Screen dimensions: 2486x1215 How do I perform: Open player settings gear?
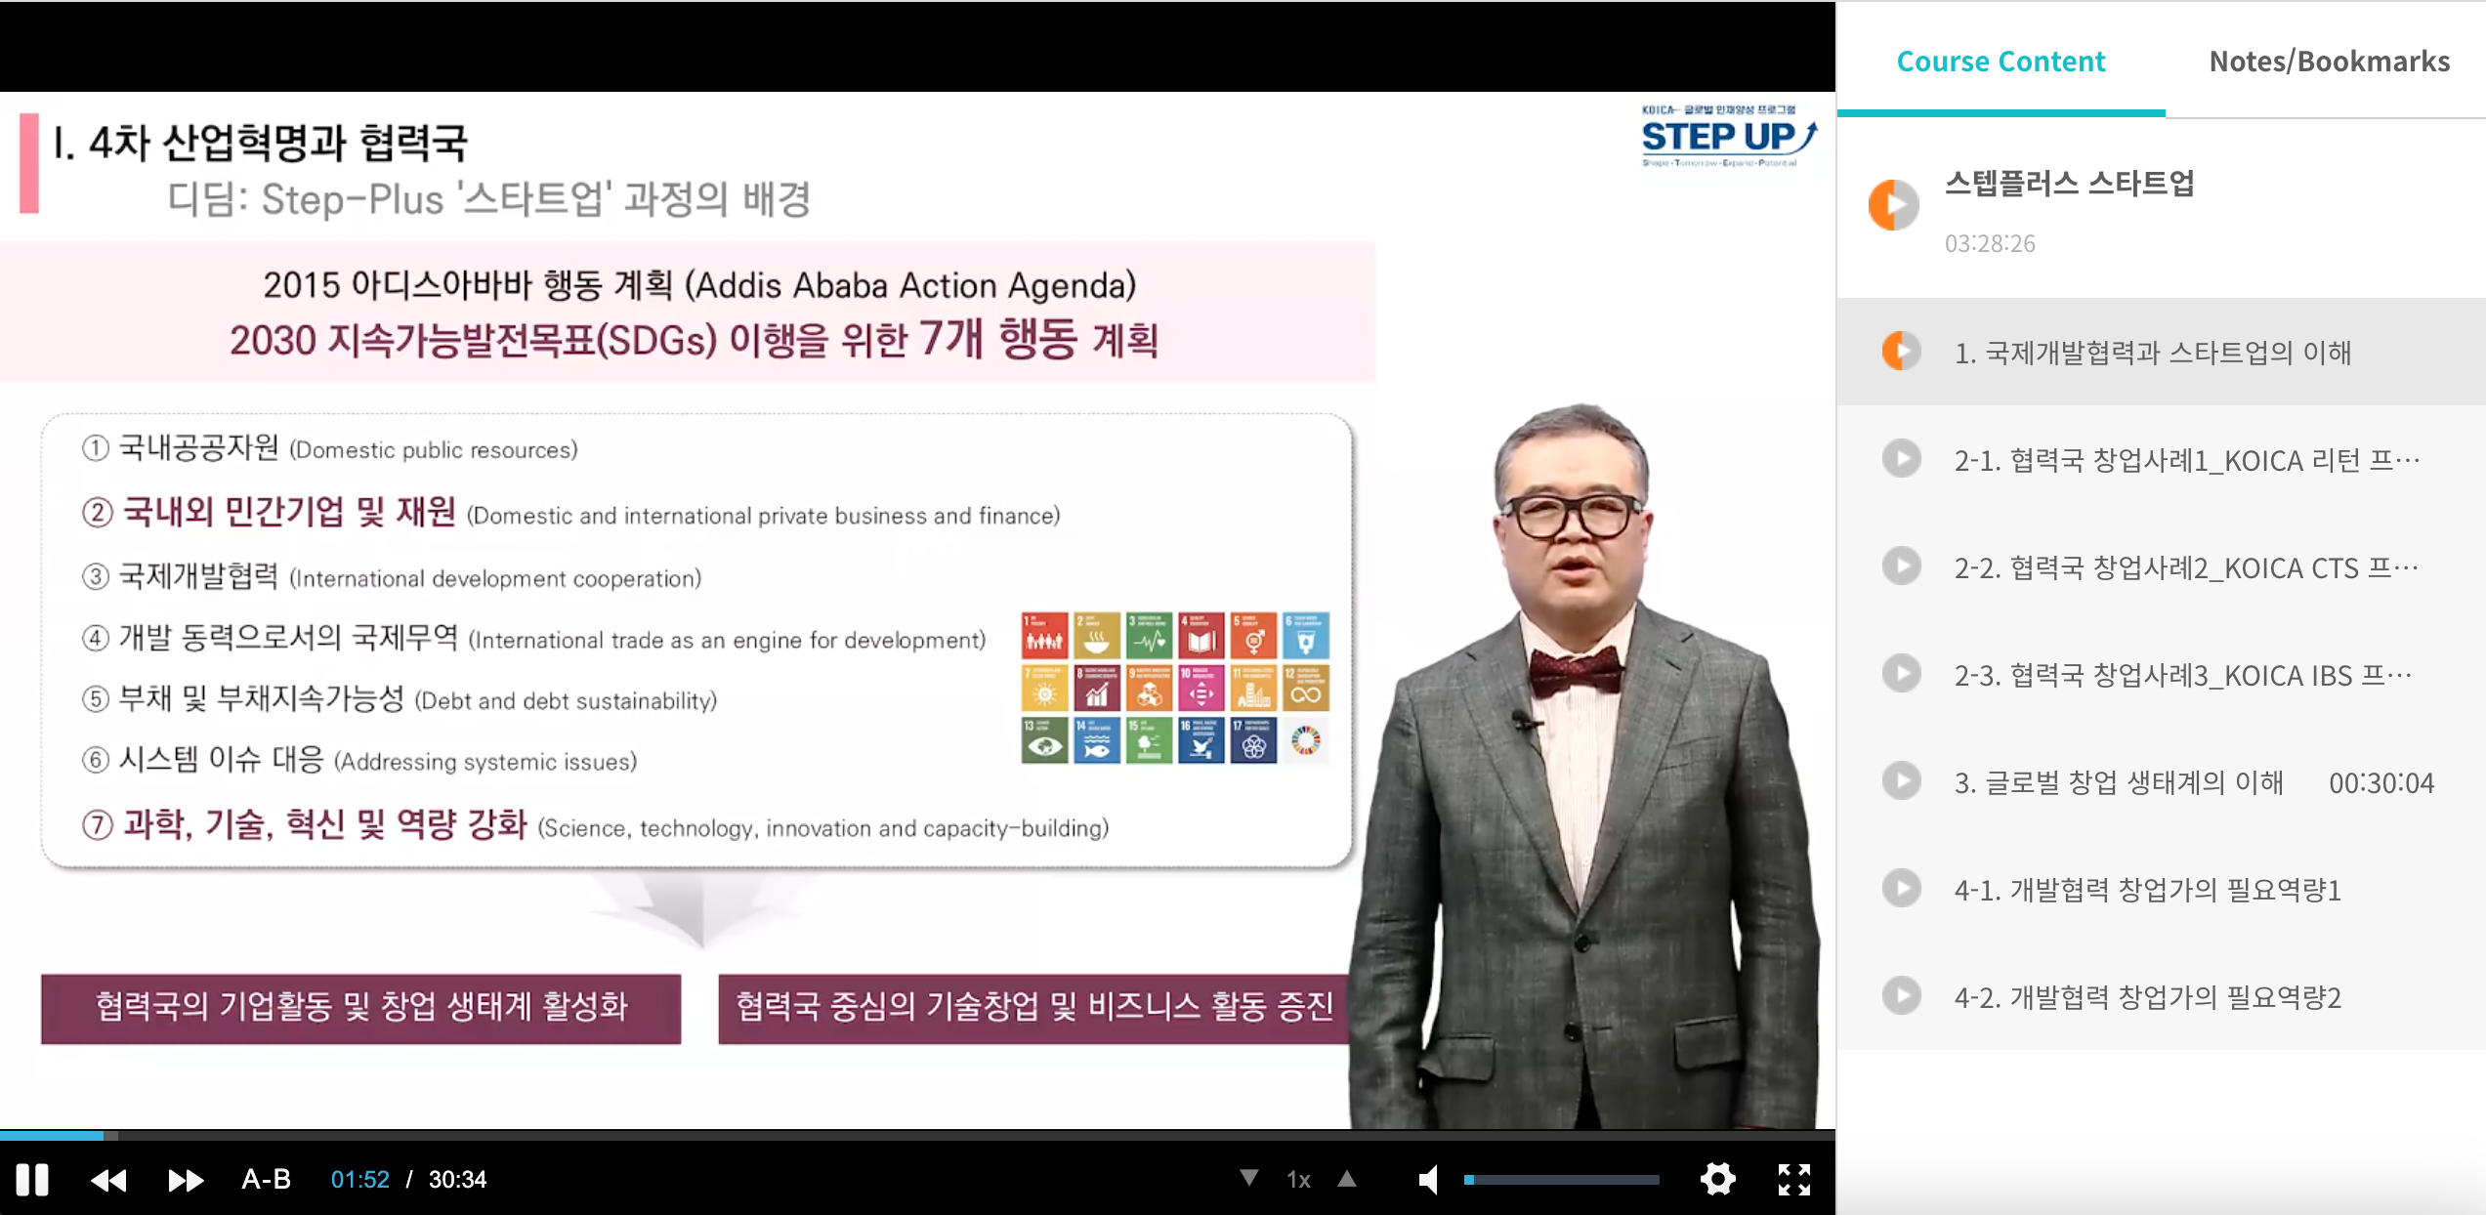(1717, 1179)
